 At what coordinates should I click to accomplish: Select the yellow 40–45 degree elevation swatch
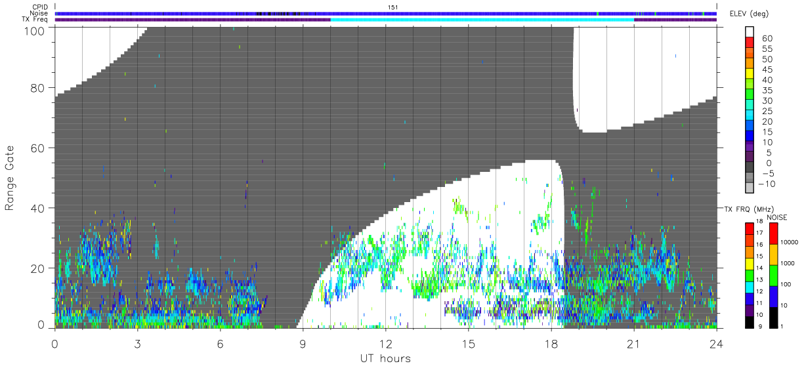[750, 74]
